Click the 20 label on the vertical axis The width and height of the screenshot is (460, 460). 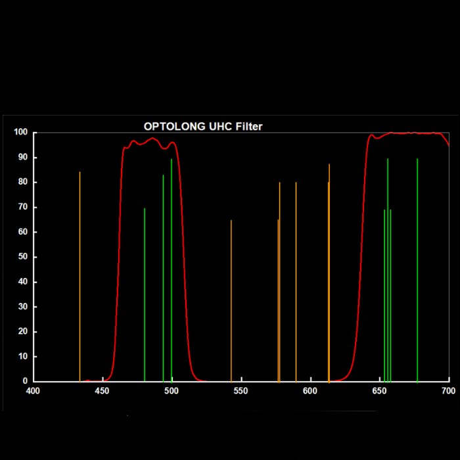[x=22, y=332]
